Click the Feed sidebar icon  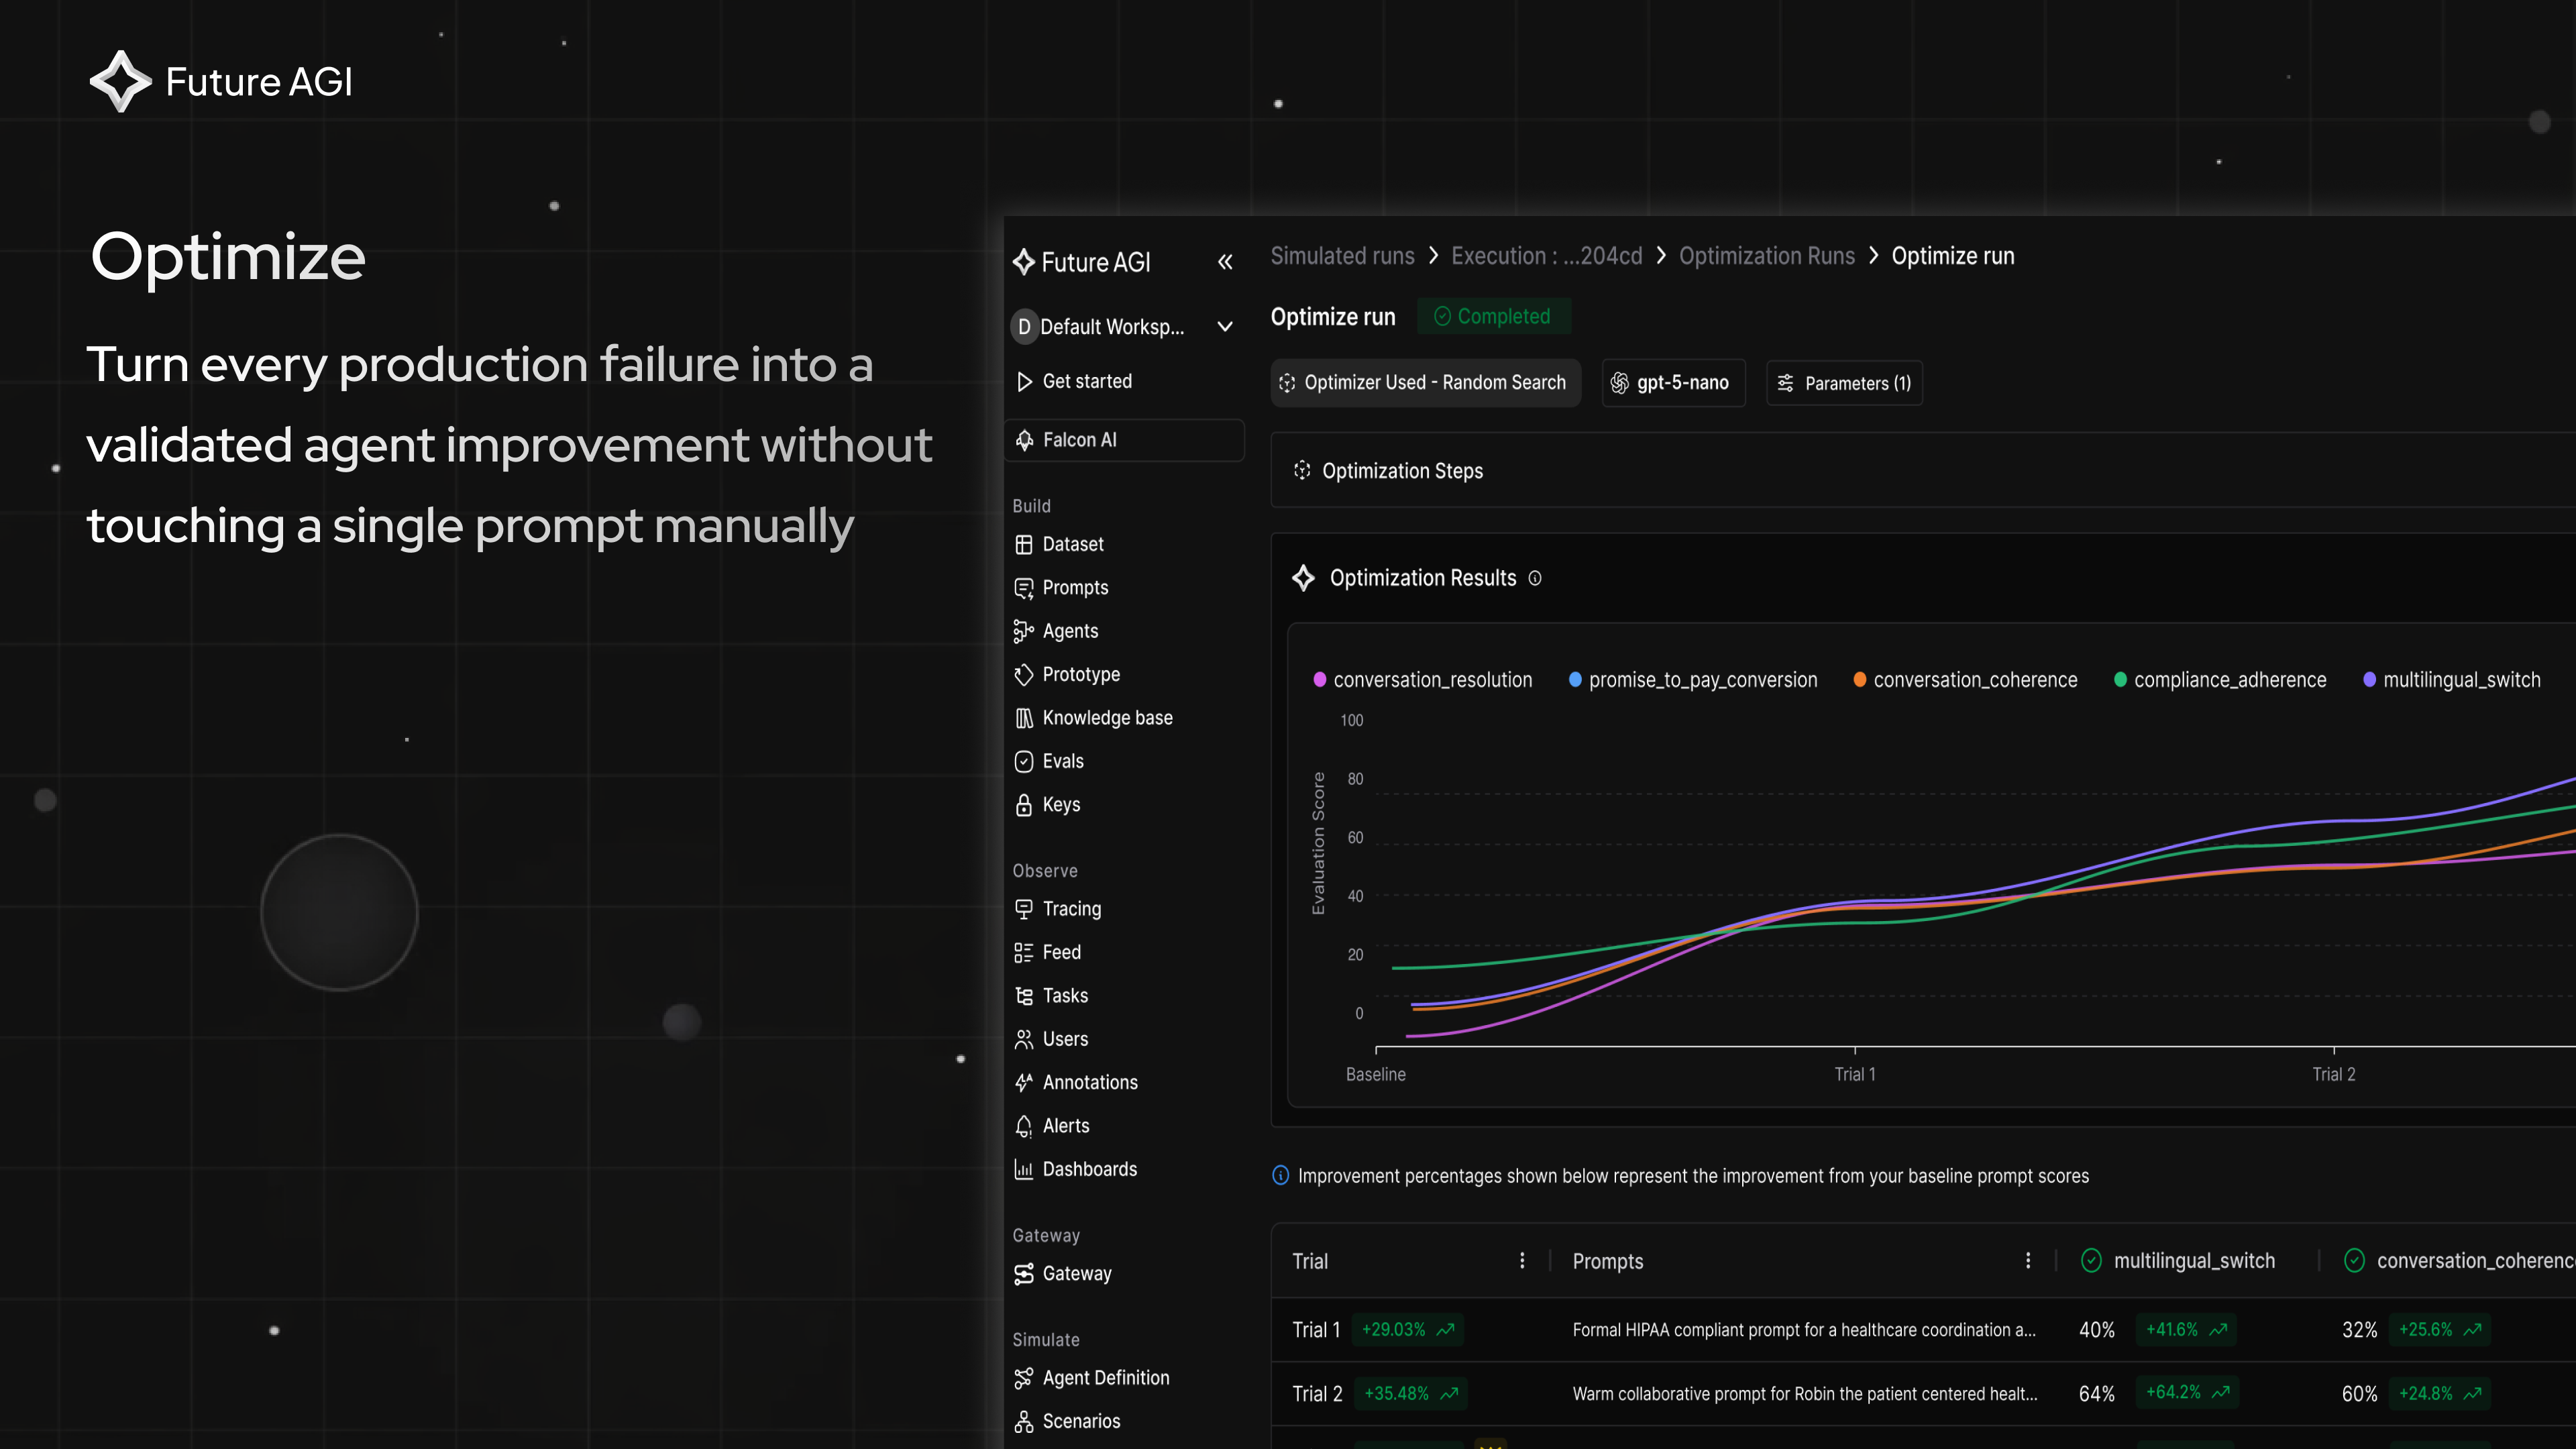click(1024, 953)
